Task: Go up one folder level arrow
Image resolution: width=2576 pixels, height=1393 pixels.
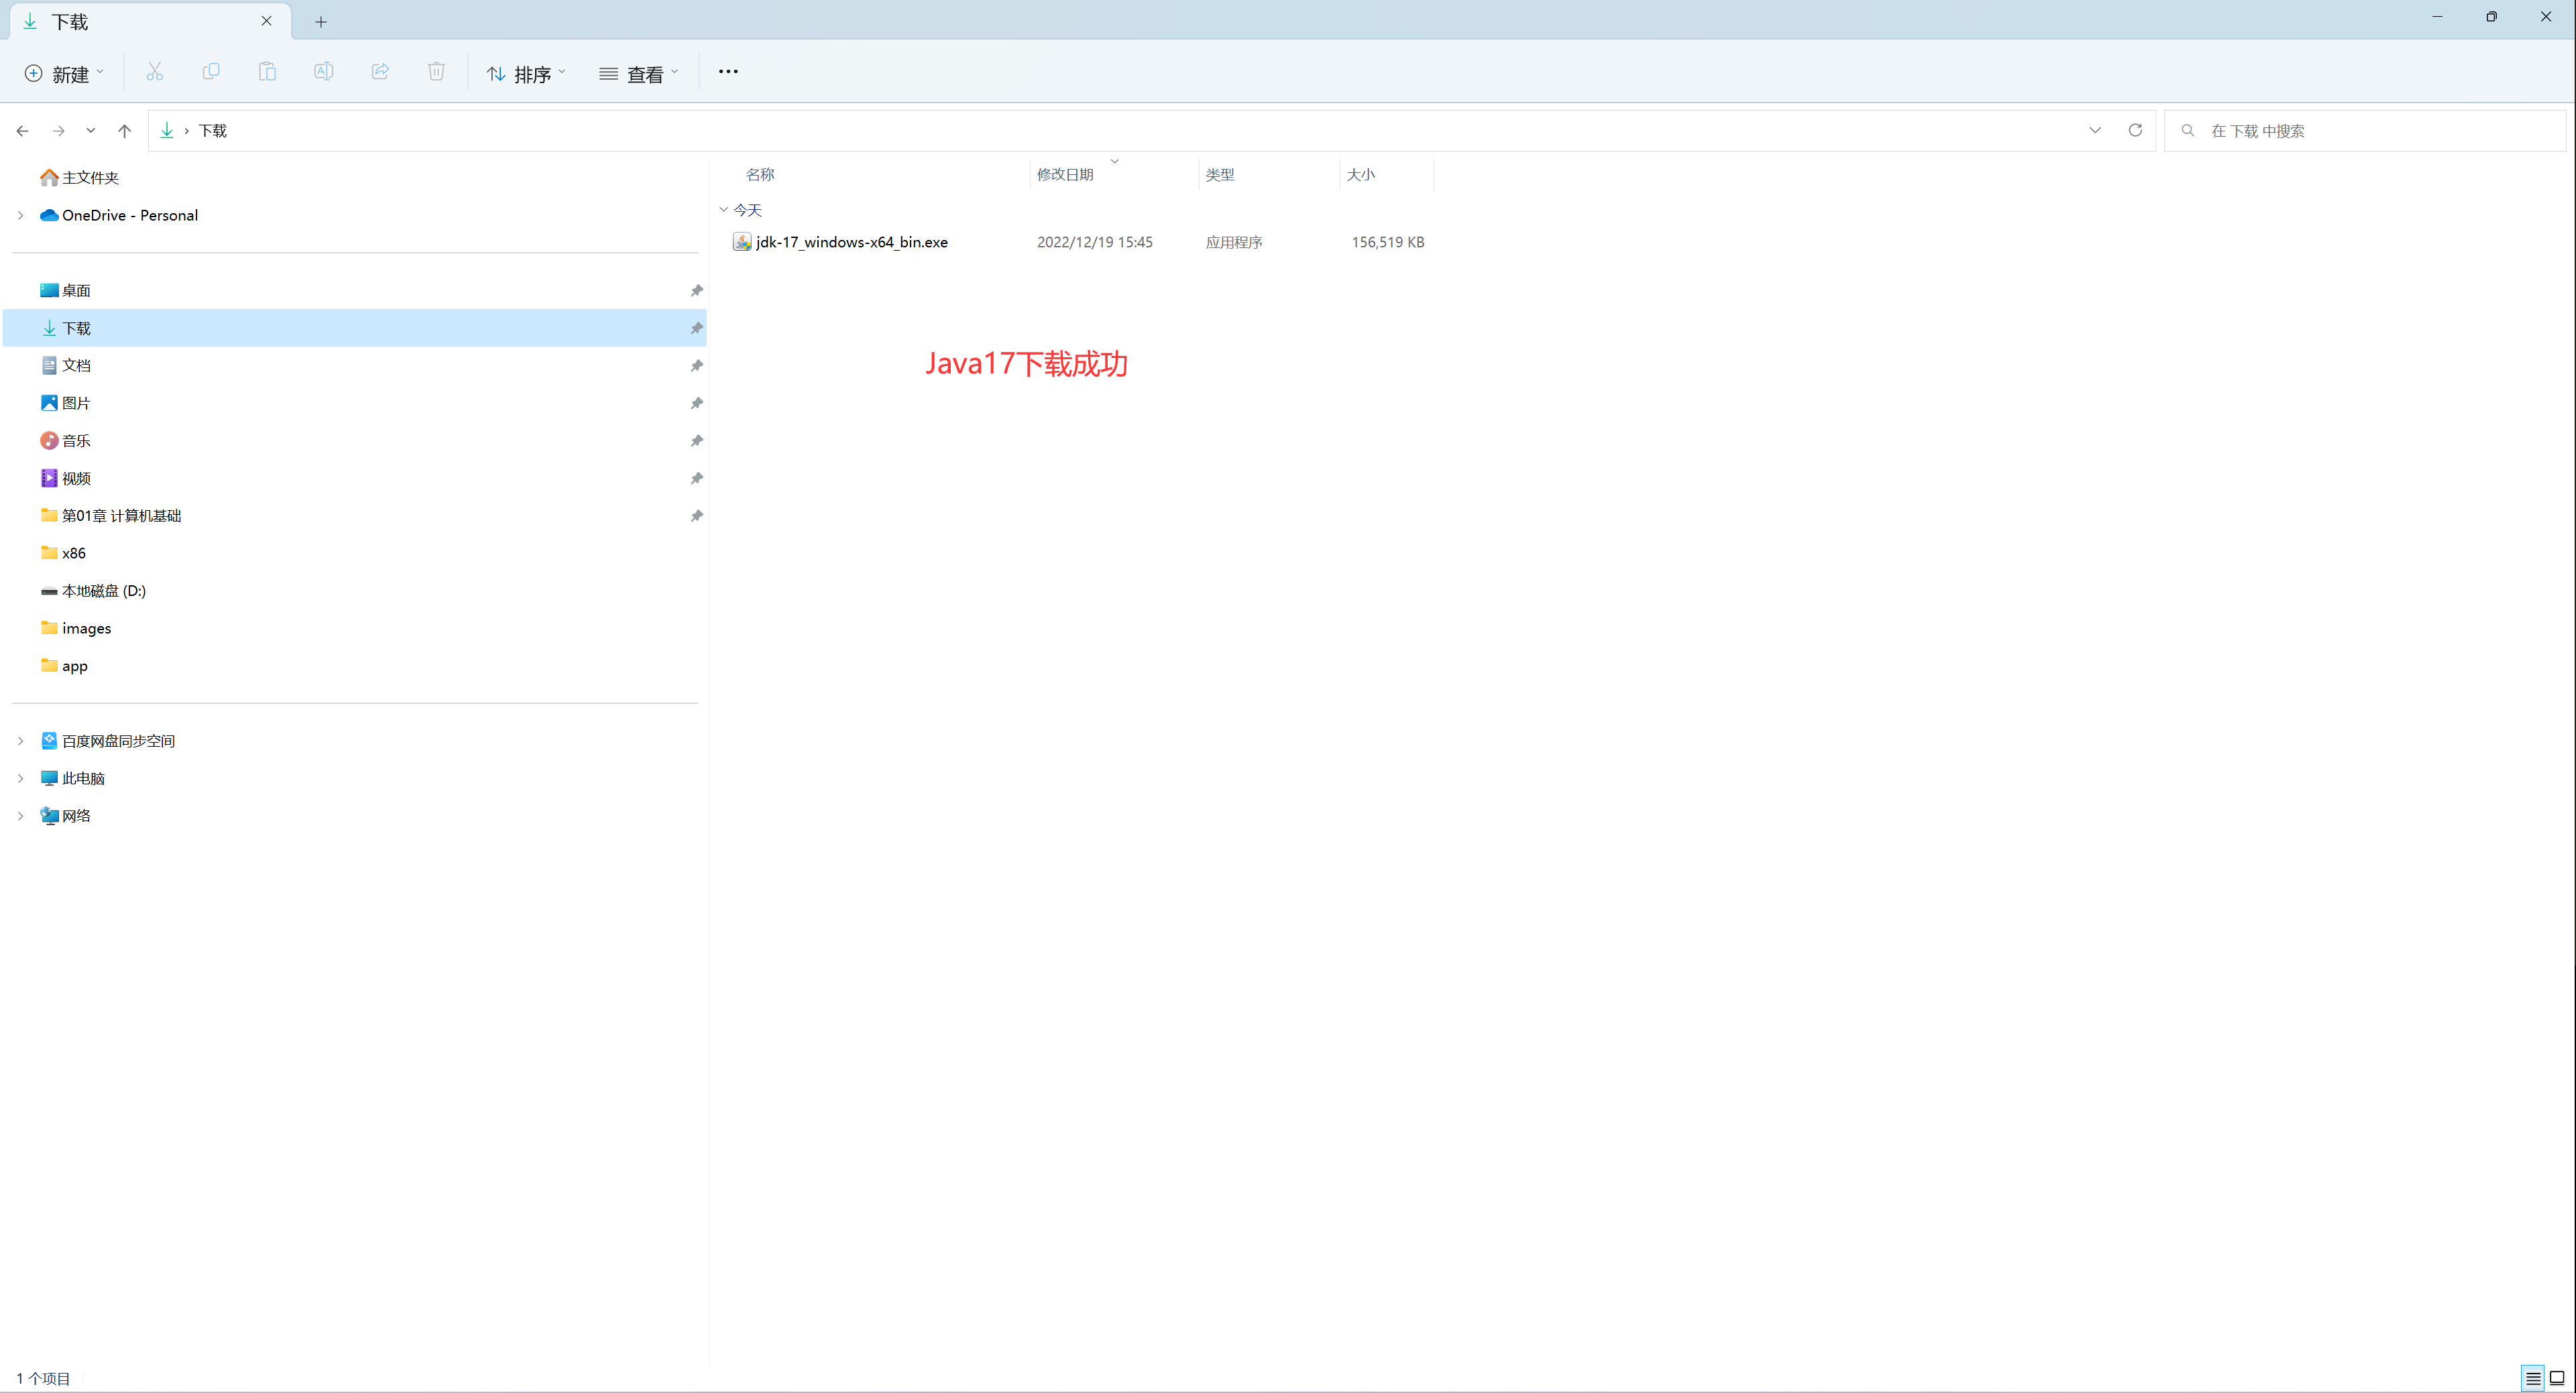Action: pyautogui.click(x=125, y=131)
